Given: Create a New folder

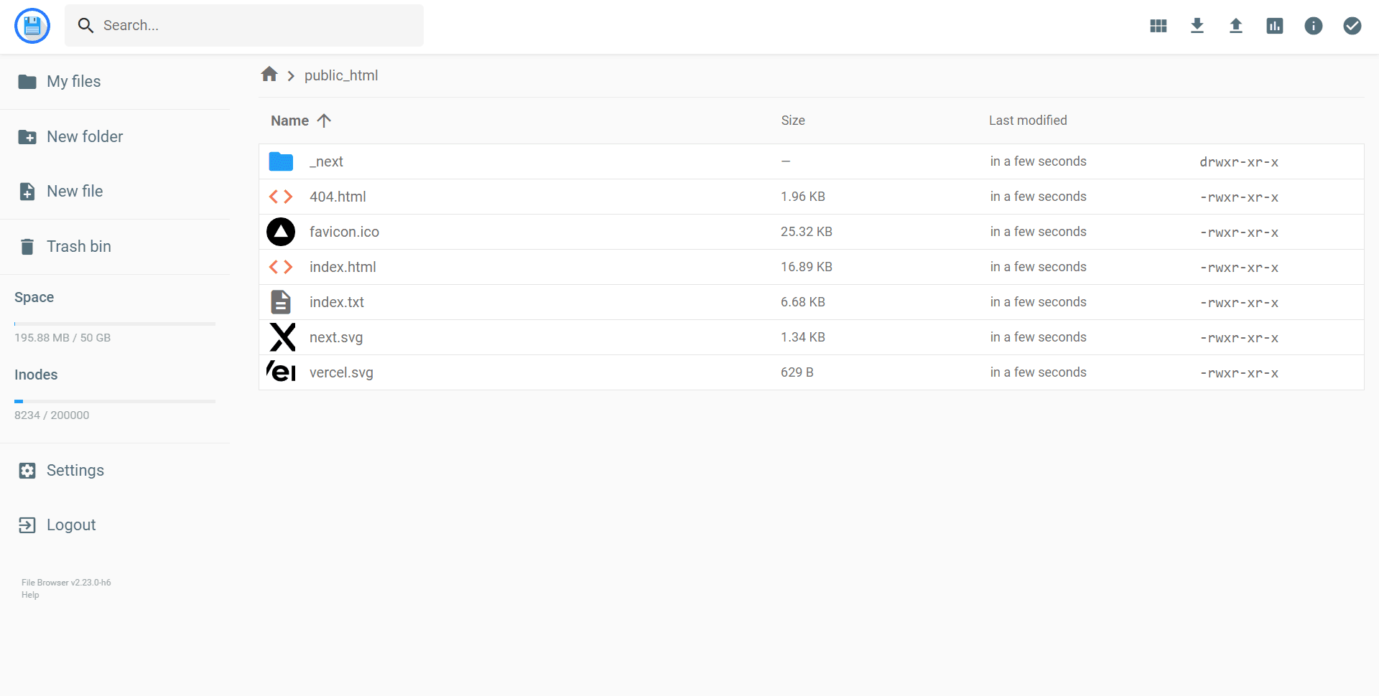Looking at the screenshot, I should coord(84,137).
